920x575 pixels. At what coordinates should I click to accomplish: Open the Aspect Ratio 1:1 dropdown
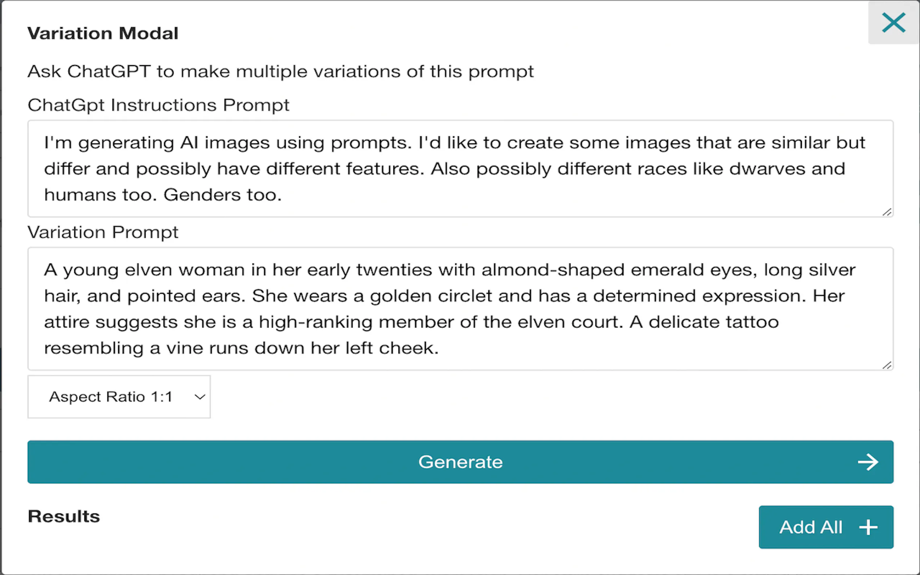[x=119, y=396]
